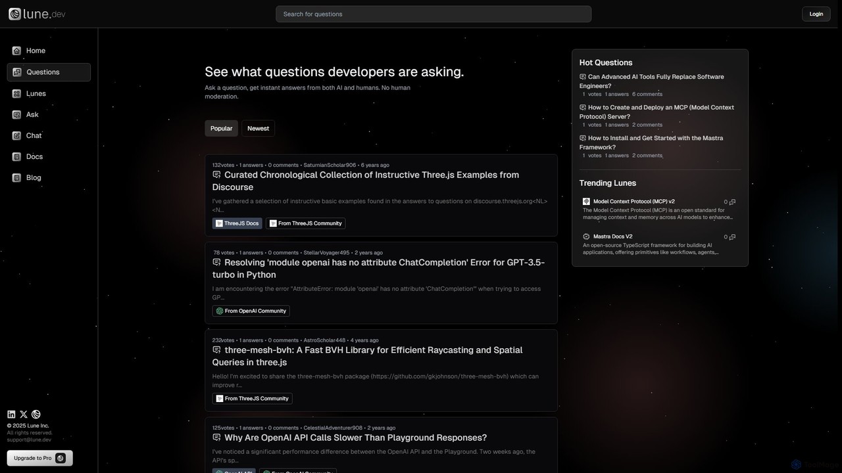Click the ThreeJS Docs tag icon
The height and width of the screenshot is (473, 842).
click(x=219, y=223)
